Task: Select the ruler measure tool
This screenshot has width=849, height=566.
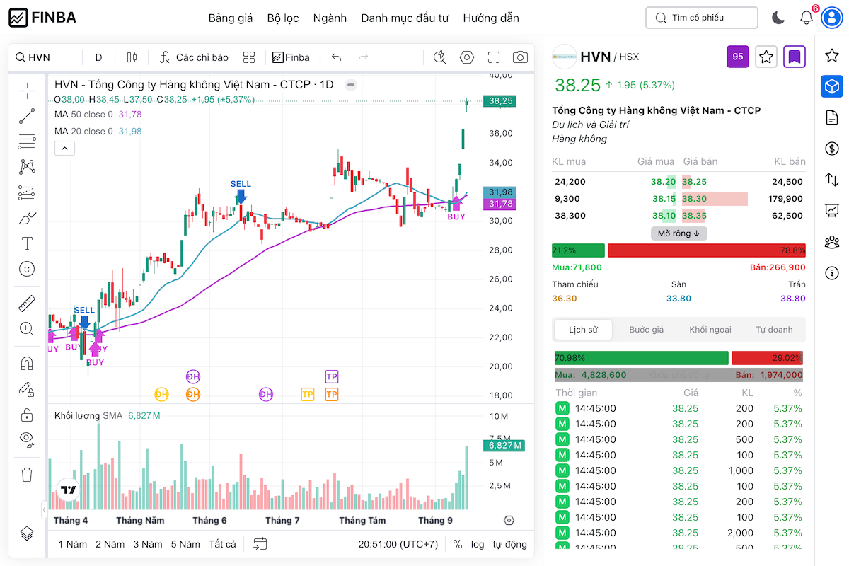Action: (x=27, y=304)
